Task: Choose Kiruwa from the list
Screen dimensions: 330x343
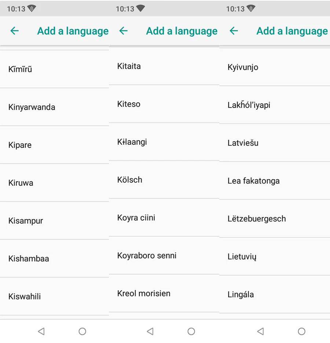Action: (x=54, y=183)
